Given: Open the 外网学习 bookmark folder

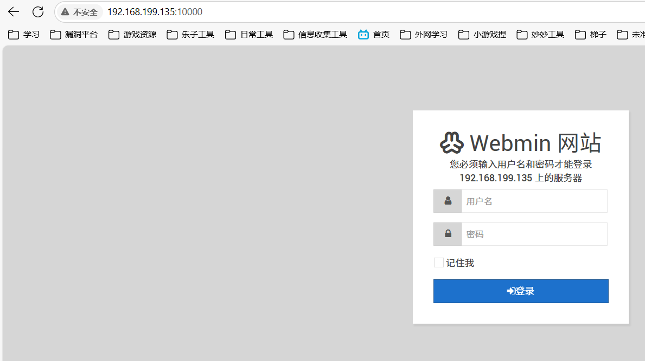Looking at the screenshot, I should pyautogui.click(x=423, y=35).
